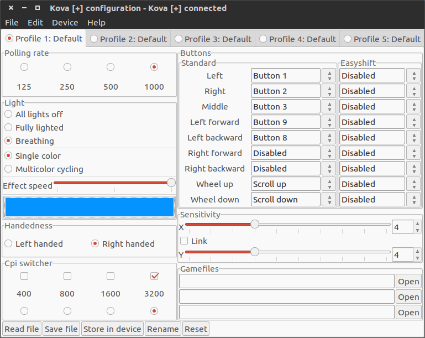425x338 pixels.
Task: Click the Y sensitivity slider handle
Action: (255, 252)
